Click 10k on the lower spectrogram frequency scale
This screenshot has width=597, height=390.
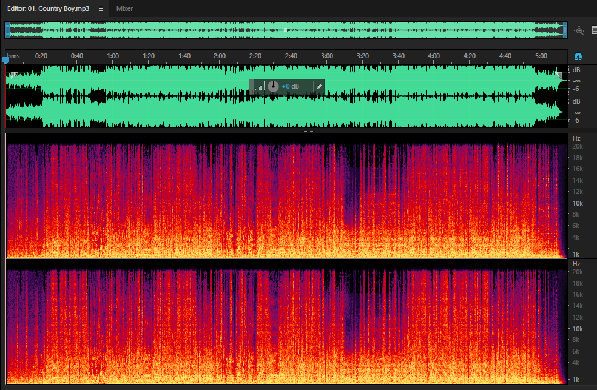coord(578,329)
